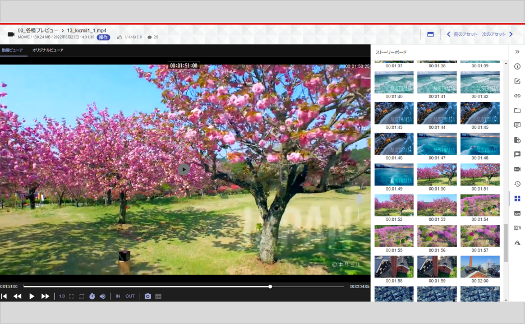The width and height of the screenshot is (525, 324).
Task: Open the edit pencil icon in the sidebar
Action: pos(517,81)
